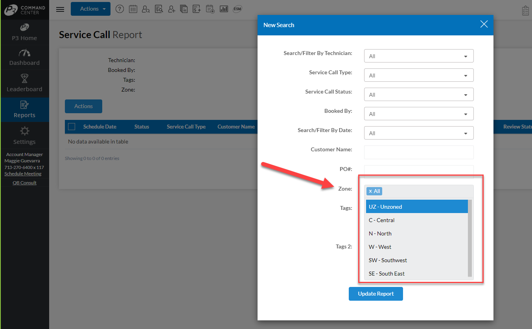Screen dimensions: 532x329
Task: Click the Schedule Meeting link
Action: tap(23, 174)
